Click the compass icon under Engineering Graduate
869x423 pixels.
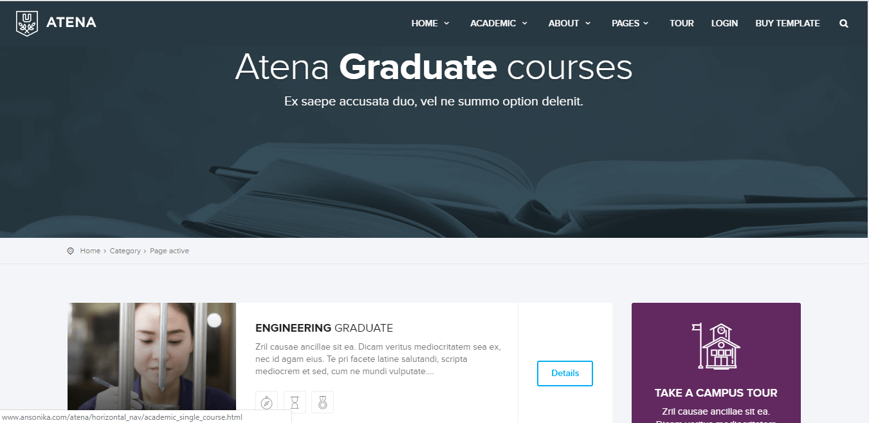click(266, 402)
